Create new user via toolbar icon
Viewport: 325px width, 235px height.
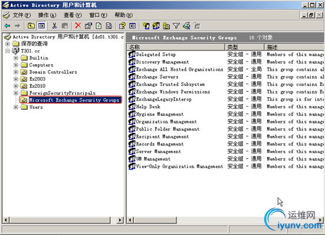(146, 26)
